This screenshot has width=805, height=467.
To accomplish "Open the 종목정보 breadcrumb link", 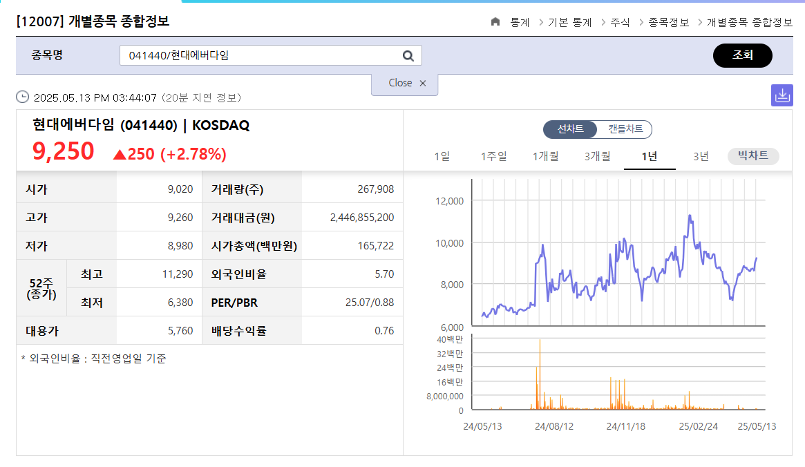I will point(668,21).
